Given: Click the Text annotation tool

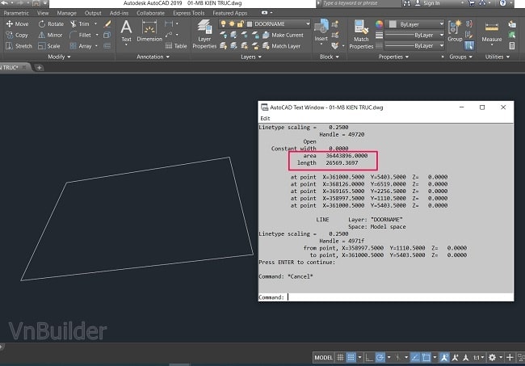Looking at the screenshot, I should 126,32.
